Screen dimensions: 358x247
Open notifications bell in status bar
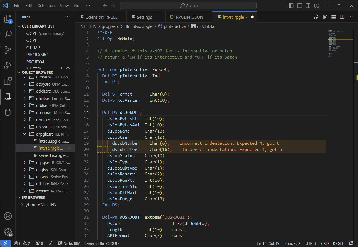point(351,243)
